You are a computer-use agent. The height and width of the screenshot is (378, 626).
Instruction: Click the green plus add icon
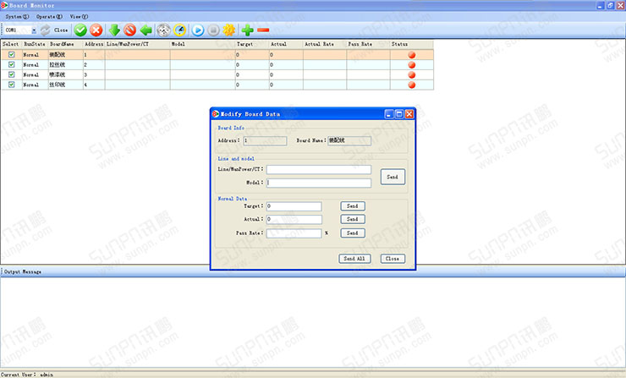click(247, 30)
